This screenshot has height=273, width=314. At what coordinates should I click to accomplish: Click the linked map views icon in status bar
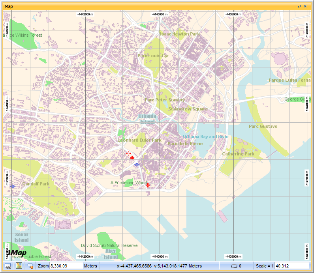pos(8,266)
